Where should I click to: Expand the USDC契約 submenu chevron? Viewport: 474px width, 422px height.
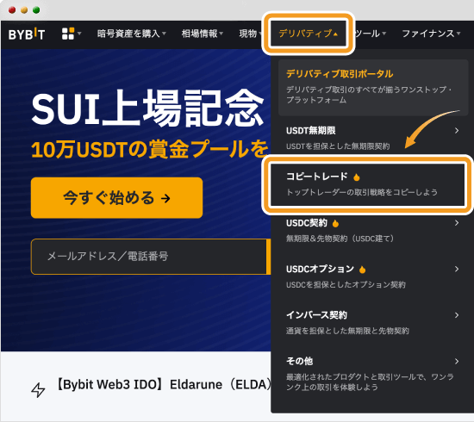457,223
